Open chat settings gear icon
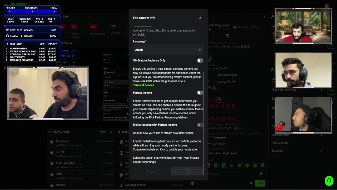 click(251, 183)
